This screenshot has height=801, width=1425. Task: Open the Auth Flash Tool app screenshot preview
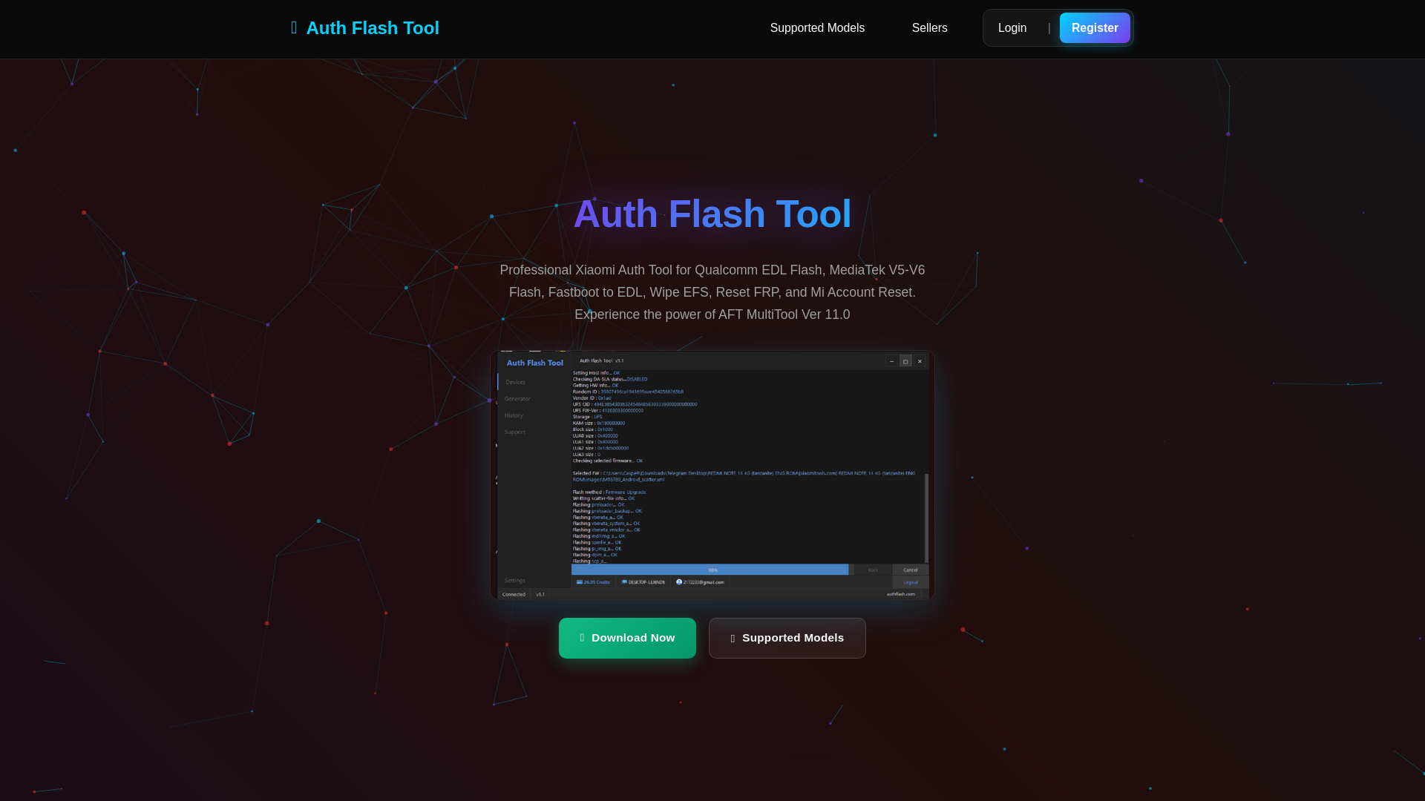pos(712,475)
